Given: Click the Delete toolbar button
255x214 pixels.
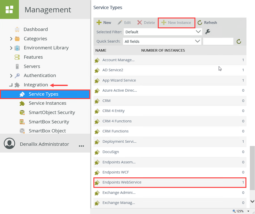Looking at the screenshot, I should pos(146,23).
